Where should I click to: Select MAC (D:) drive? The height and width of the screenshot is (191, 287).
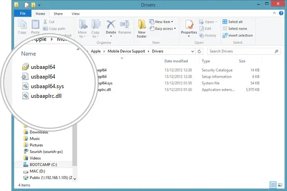tap(37, 171)
